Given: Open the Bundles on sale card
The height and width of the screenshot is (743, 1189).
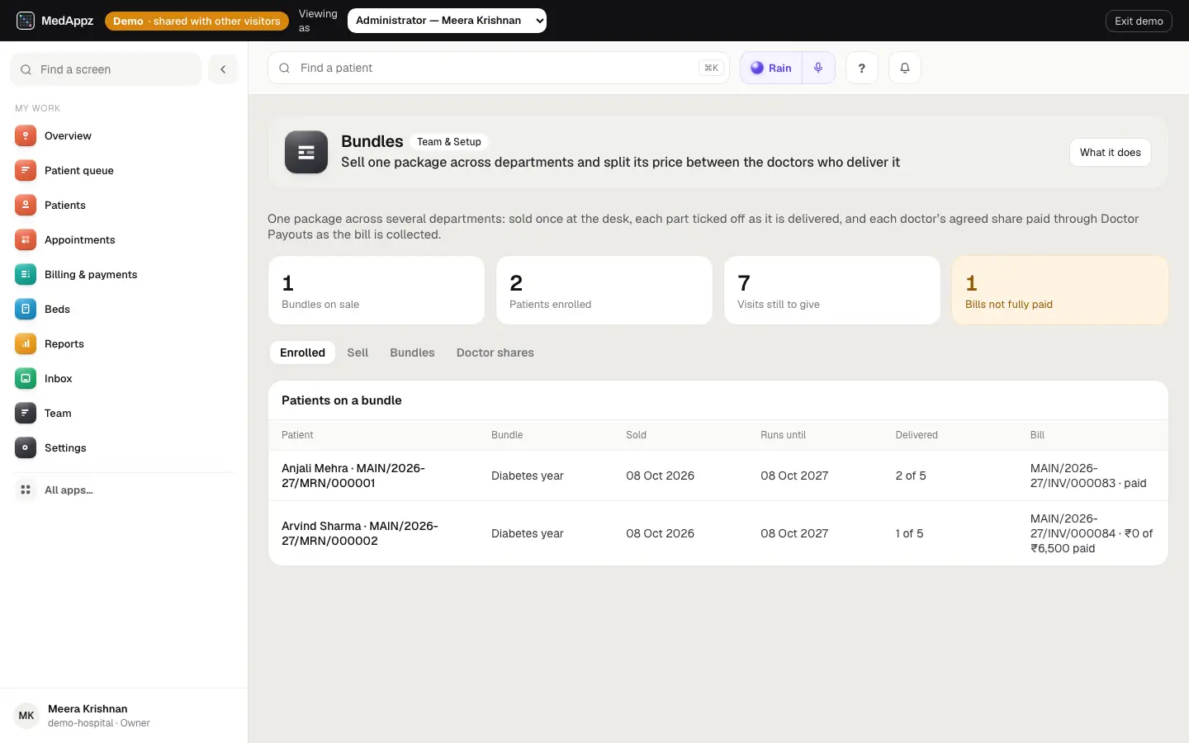Looking at the screenshot, I should tap(377, 290).
